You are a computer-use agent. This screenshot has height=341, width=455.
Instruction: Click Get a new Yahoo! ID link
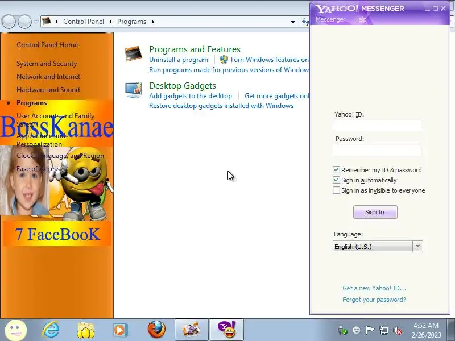(x=374, y=288)
